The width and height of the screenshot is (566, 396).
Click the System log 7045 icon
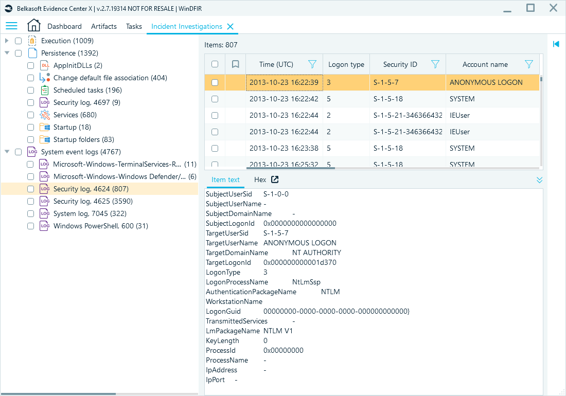click(x=45, y=213)
